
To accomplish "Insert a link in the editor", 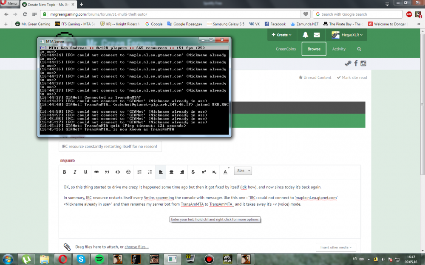I will (x=96, y=172).
